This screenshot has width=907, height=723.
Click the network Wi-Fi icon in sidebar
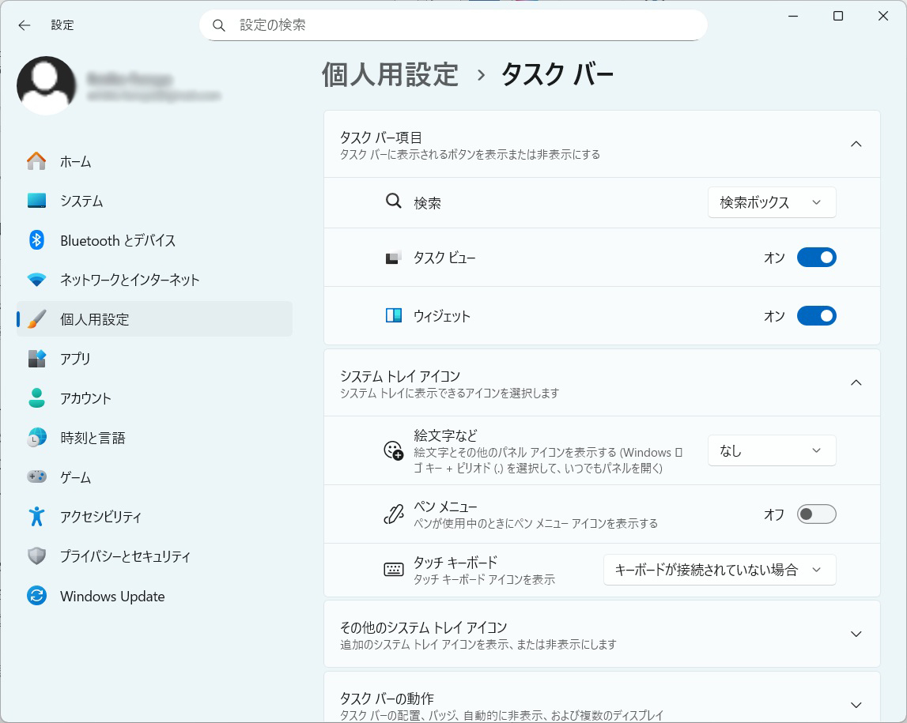(36, 280)
